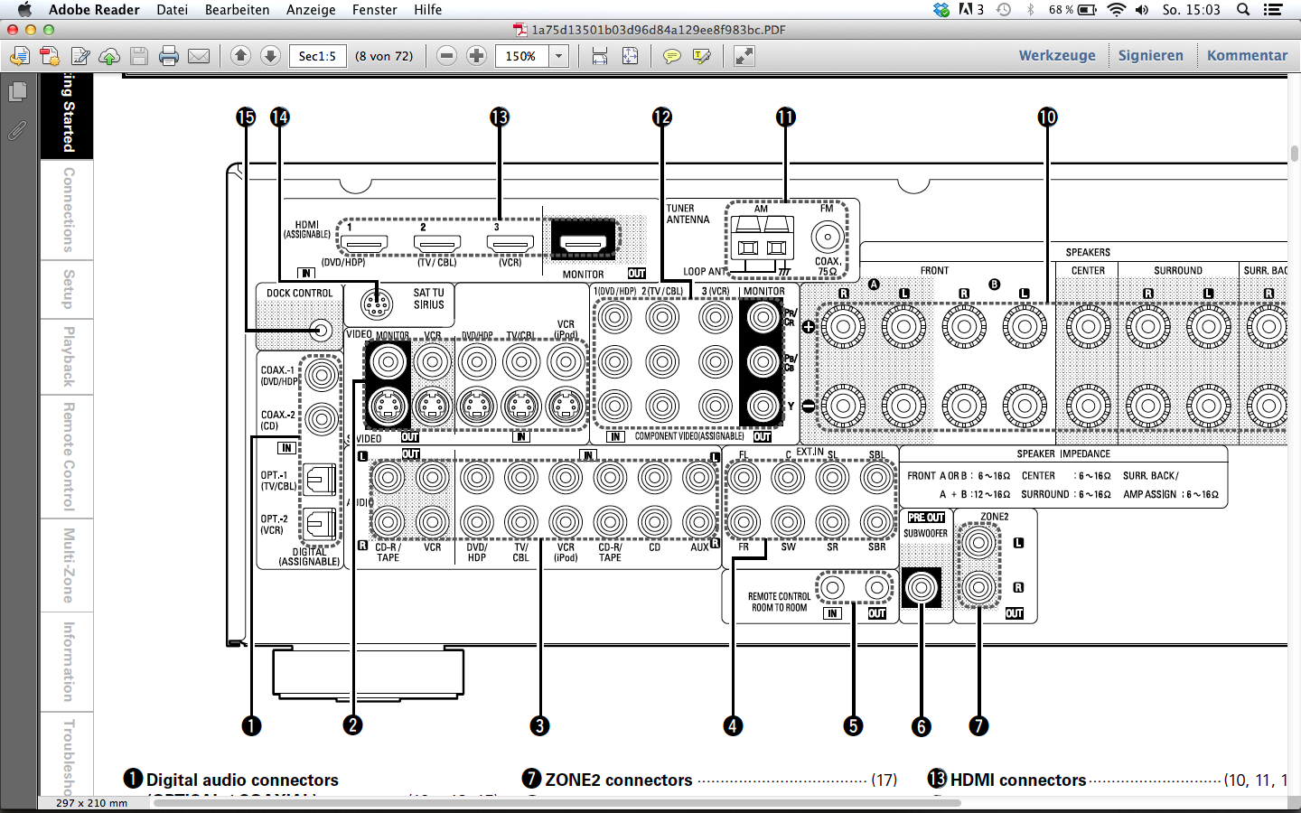Click the Digital audio connectors heading

pos(242,780)
